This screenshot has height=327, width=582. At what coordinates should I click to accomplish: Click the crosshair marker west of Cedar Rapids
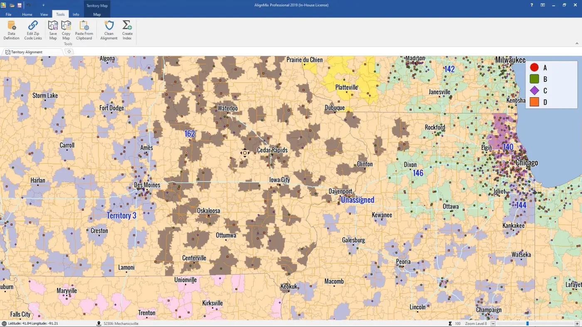(244, 153)
